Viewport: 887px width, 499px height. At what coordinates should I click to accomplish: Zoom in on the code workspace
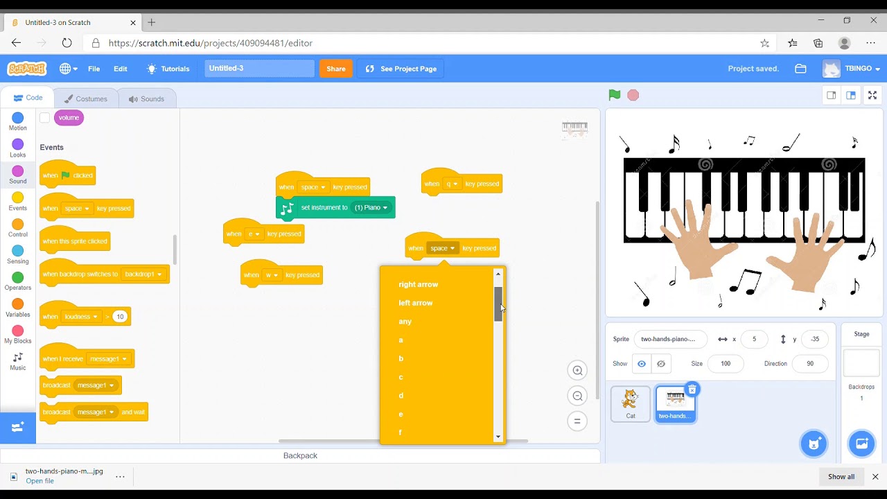[577, 370]
